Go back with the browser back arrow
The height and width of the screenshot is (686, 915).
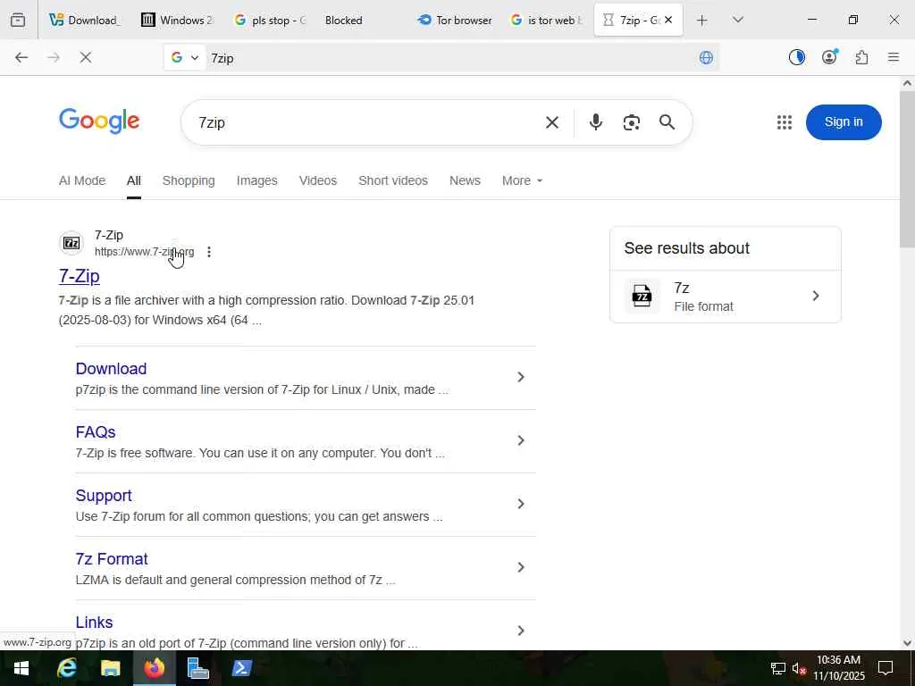(21, 57)
